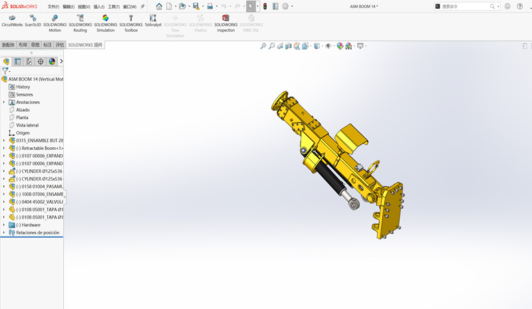Open the 视图(V) menu
Image resolution: width=532 pixels, height=309 pixels.
pos(84,7)
